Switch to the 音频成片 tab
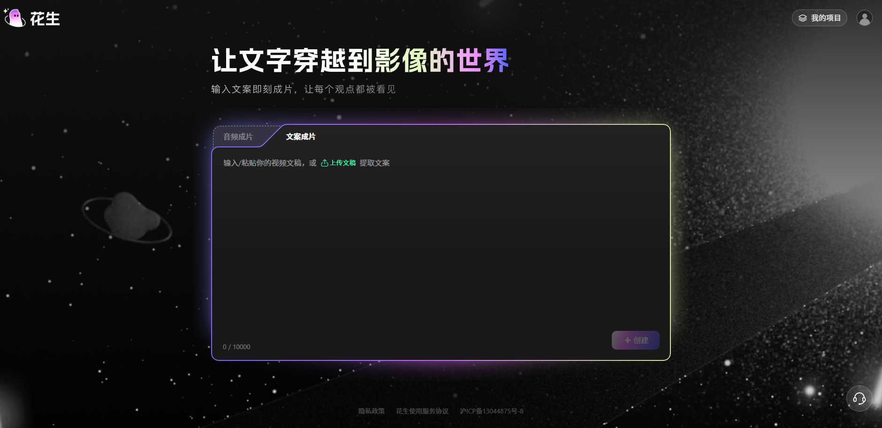The width and height of the screenshot is (882, 428). pyautogui.click(x=237, y=137)
